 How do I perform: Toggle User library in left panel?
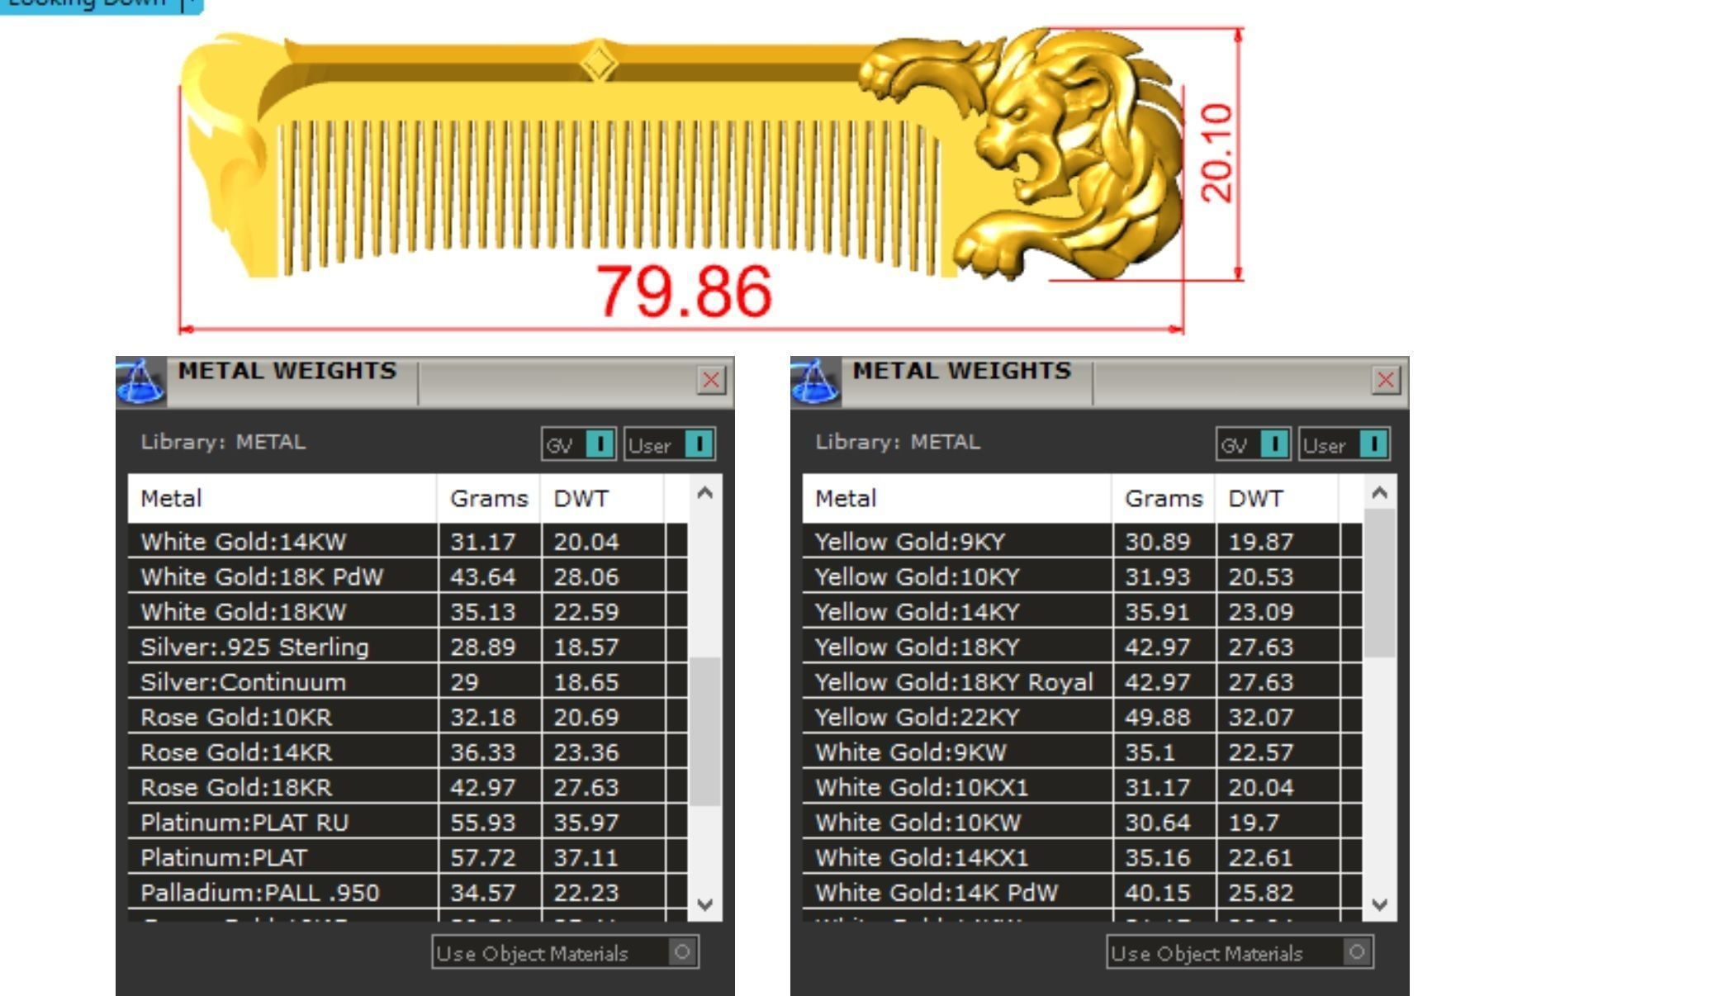coord(670,444)
